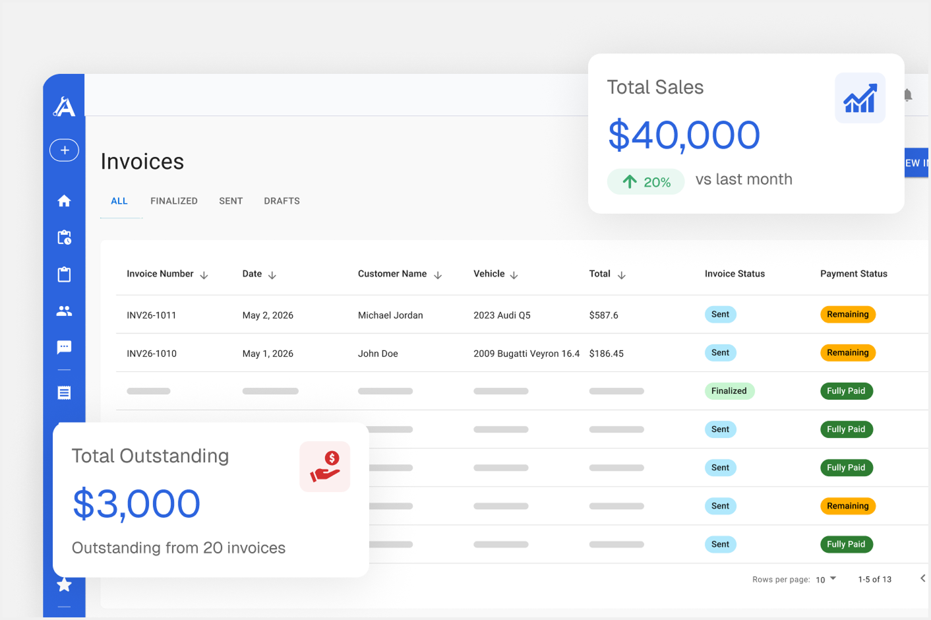Click date May 2, 2026
This screenshot has height=620, width=931.
pos(268,315)
